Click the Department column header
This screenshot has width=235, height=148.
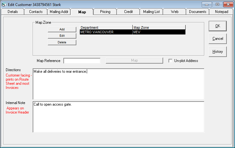click(x=106, y=28)
